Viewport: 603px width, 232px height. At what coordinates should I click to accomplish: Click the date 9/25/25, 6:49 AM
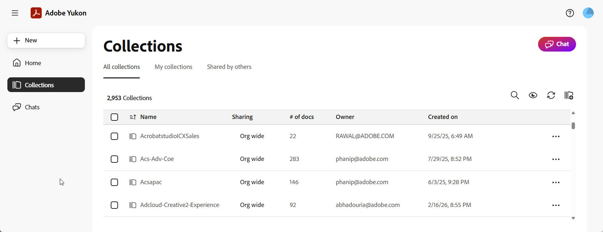(x=450, y=136)
